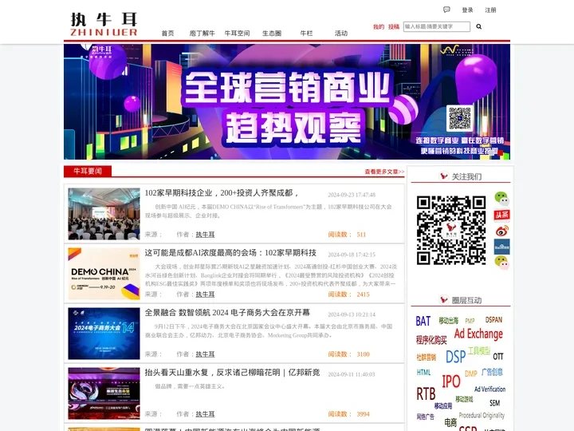Focus the keyword search input field
This screenshot has height=431, width=574.
tap(437, 26)
